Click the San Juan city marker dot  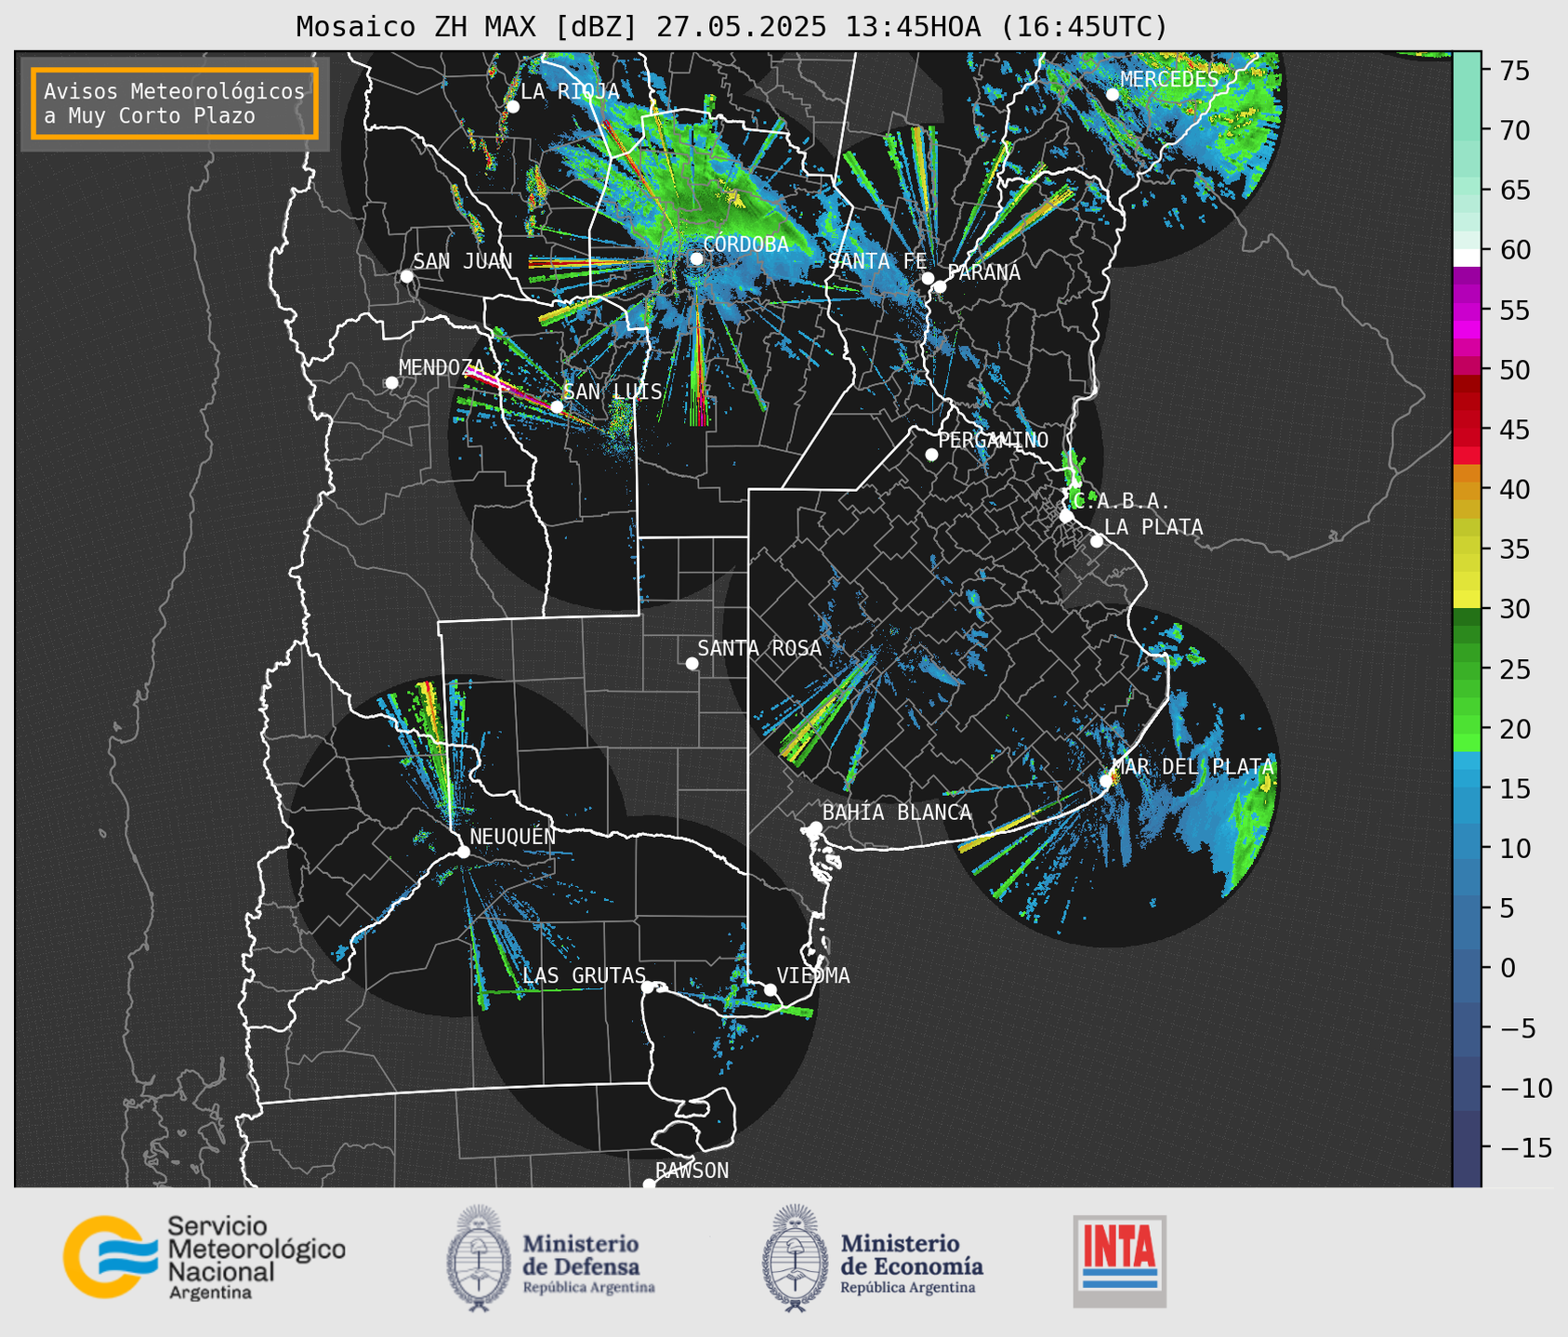[x=406, y=276]
